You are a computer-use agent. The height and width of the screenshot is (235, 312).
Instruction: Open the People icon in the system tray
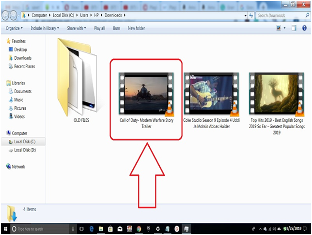[x=253, y=229]
